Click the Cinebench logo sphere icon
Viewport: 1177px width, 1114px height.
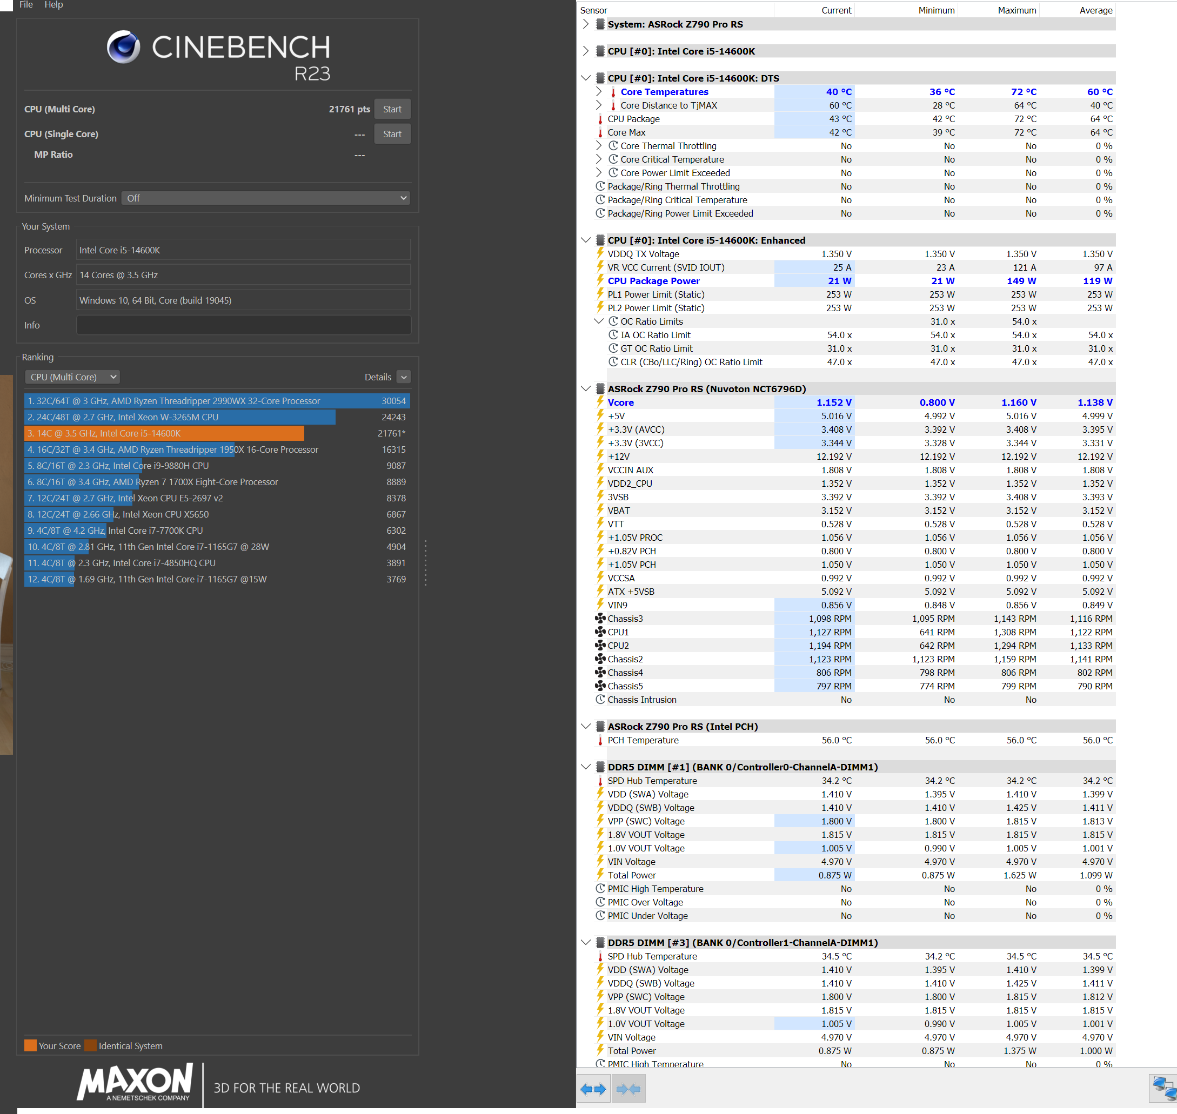[x=124, y=47]
